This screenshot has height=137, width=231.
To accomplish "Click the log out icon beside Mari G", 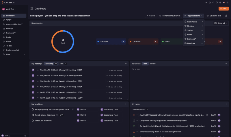I will pos(25,136).
